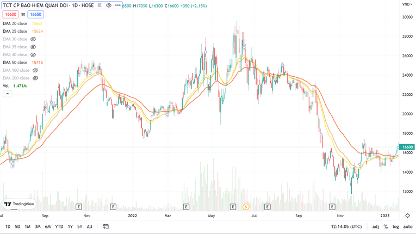Image resolution: width=416 pixels, height=234 pixels.
Task: Show the hidden EMA 30 indicator
Action: [x=33, y=39]
